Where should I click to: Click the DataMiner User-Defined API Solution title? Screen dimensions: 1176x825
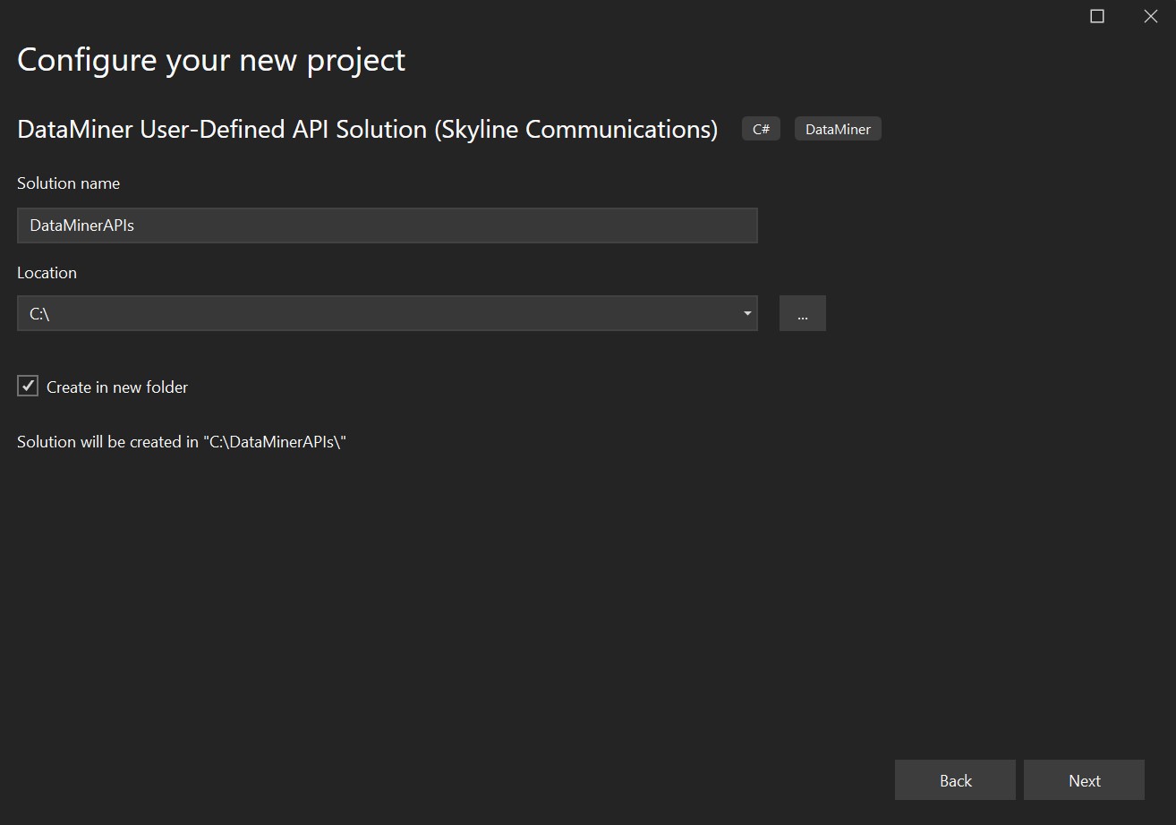coord(367,130)
